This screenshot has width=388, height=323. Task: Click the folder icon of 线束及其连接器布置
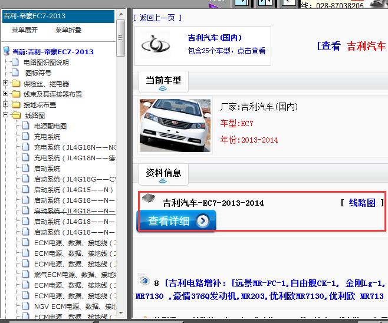click(16, 94)
